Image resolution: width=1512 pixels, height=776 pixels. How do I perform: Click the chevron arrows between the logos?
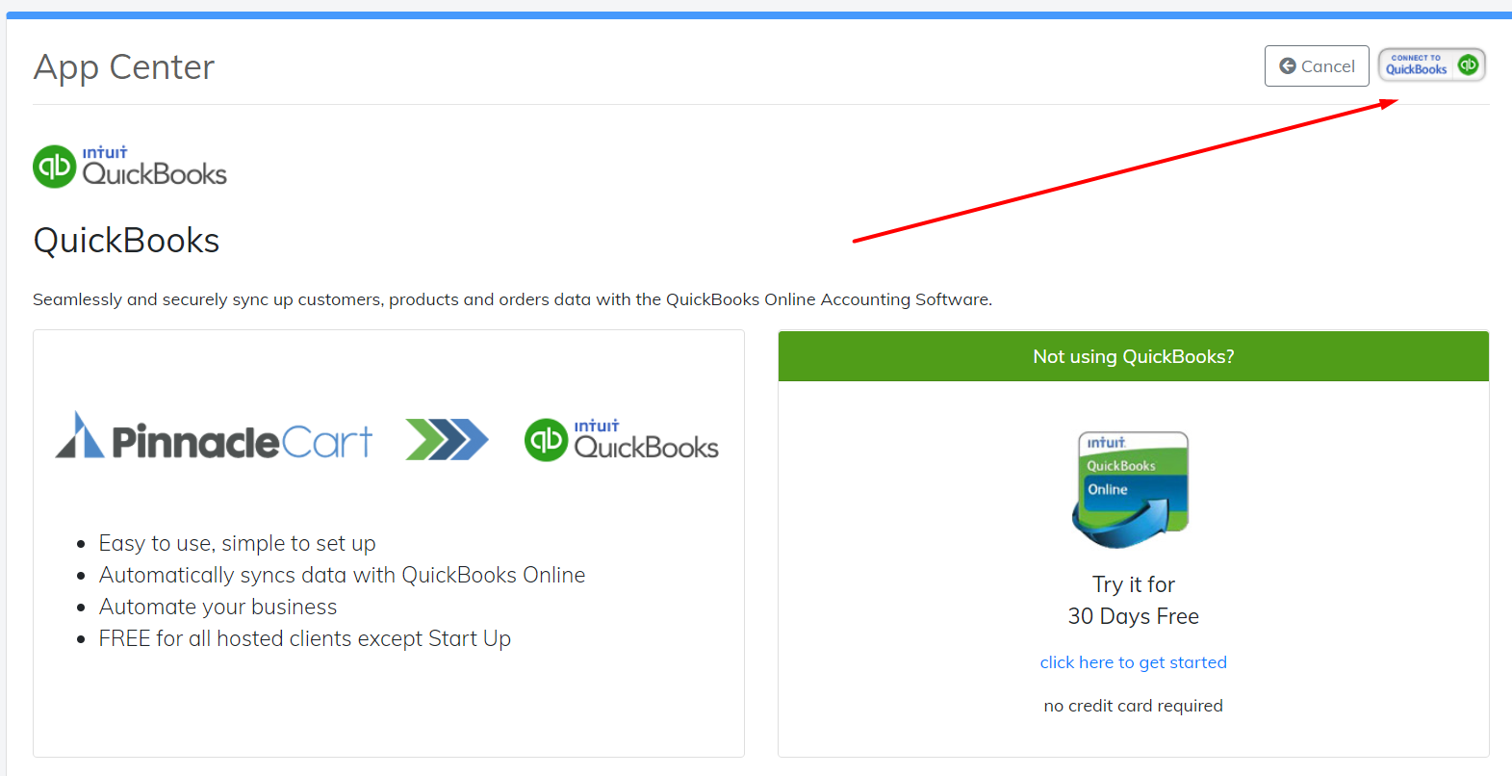pyautogui.click(x=447, y=439)
